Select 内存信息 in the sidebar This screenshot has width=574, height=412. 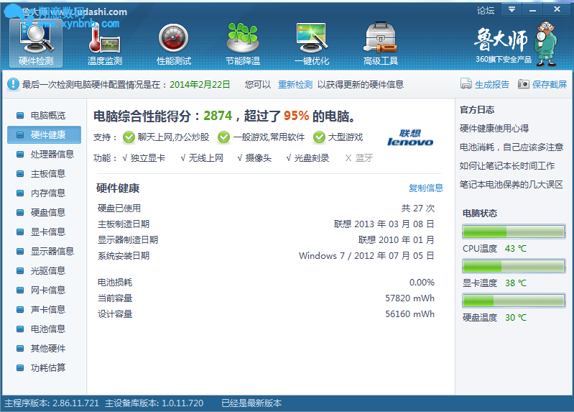coord(44,193)
